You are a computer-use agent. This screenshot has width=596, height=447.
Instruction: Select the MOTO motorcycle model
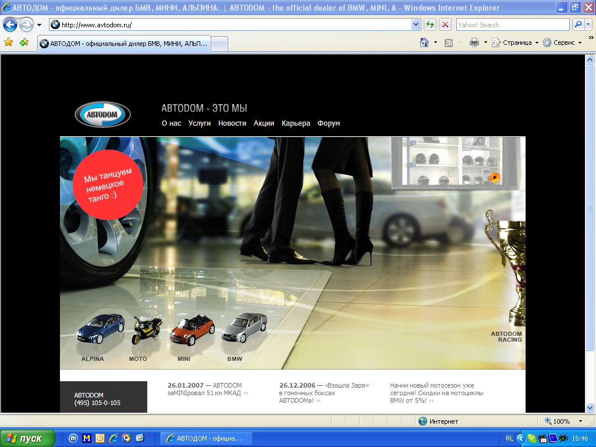click(147, 331)
